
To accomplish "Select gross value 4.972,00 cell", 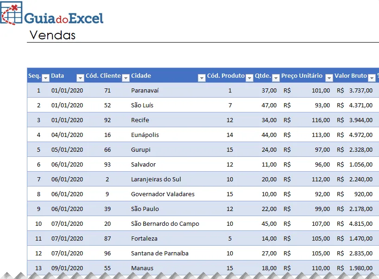I will point(354,135).
